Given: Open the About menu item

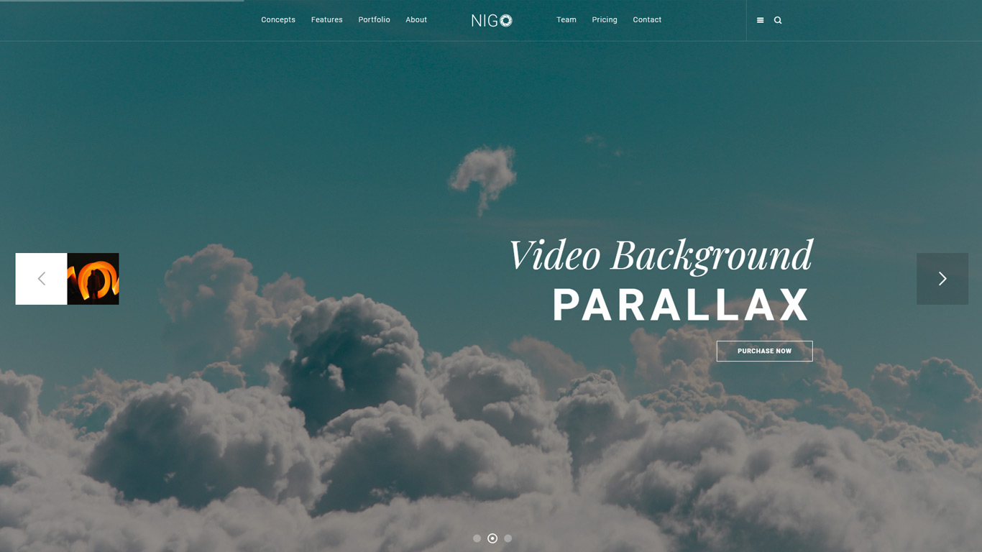Looking at the screenshot, I should point(416,20).
